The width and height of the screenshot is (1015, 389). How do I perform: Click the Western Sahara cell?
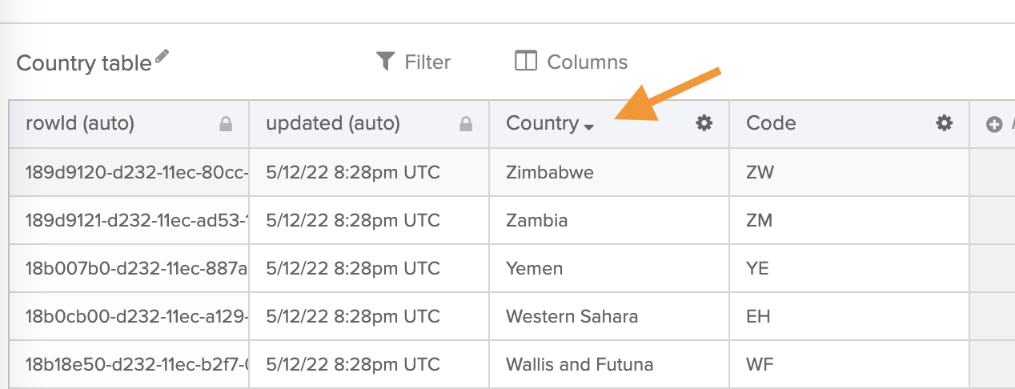(572, 316)
